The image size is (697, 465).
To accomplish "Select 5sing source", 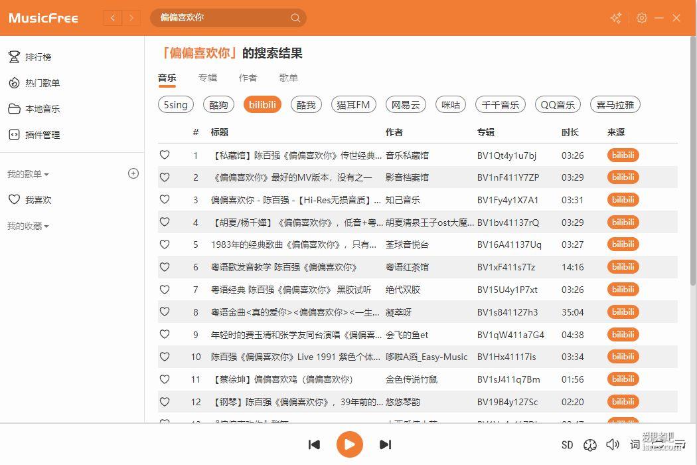I will pos(176,104).
